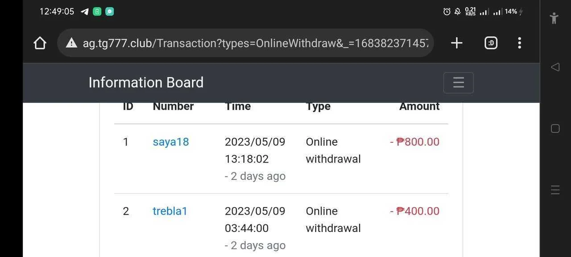
Task: Open the tab switcher icon
Action: coord(491,43)
